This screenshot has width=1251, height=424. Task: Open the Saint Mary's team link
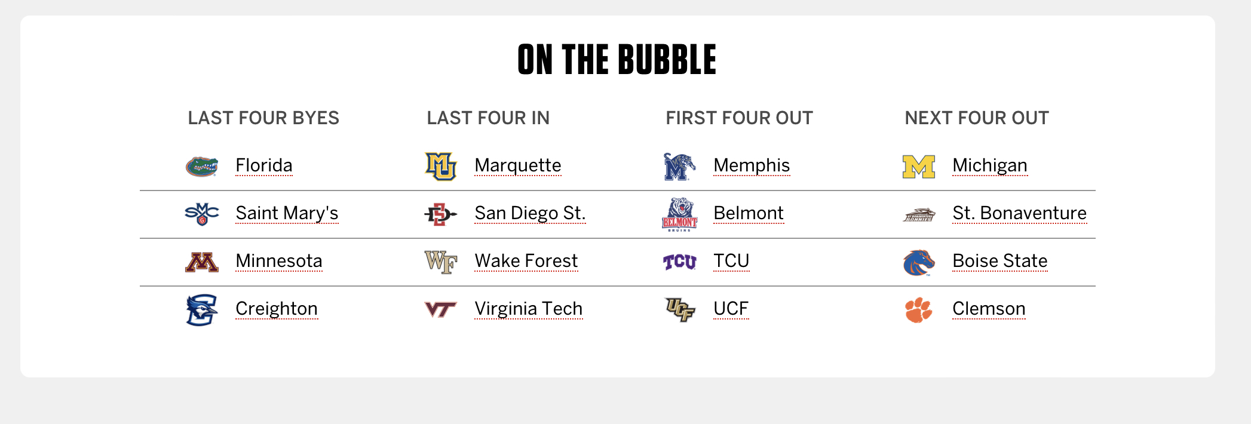click(287, 213)
